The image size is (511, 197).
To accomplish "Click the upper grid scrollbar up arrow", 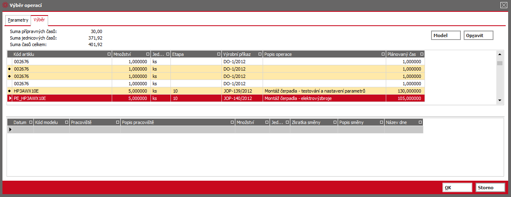I will pos(500,53).
